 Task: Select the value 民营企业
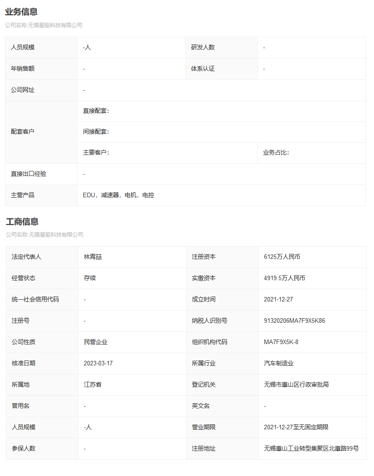96,342
